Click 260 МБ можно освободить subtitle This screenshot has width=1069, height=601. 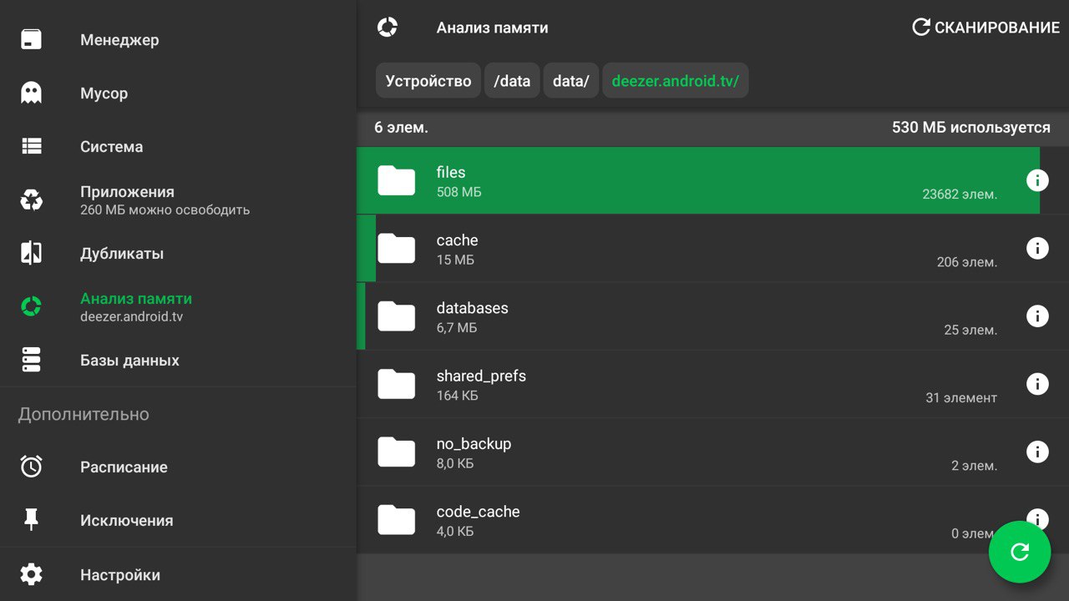pos(165,210)
